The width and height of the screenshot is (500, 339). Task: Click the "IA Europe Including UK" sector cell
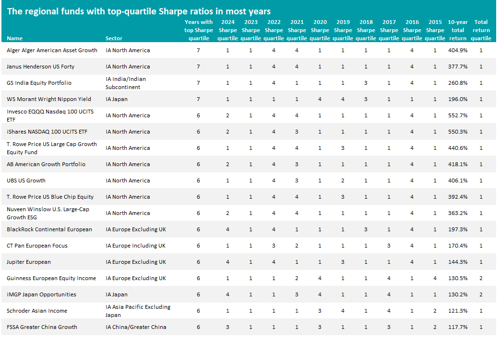click(x=135, y=246)
